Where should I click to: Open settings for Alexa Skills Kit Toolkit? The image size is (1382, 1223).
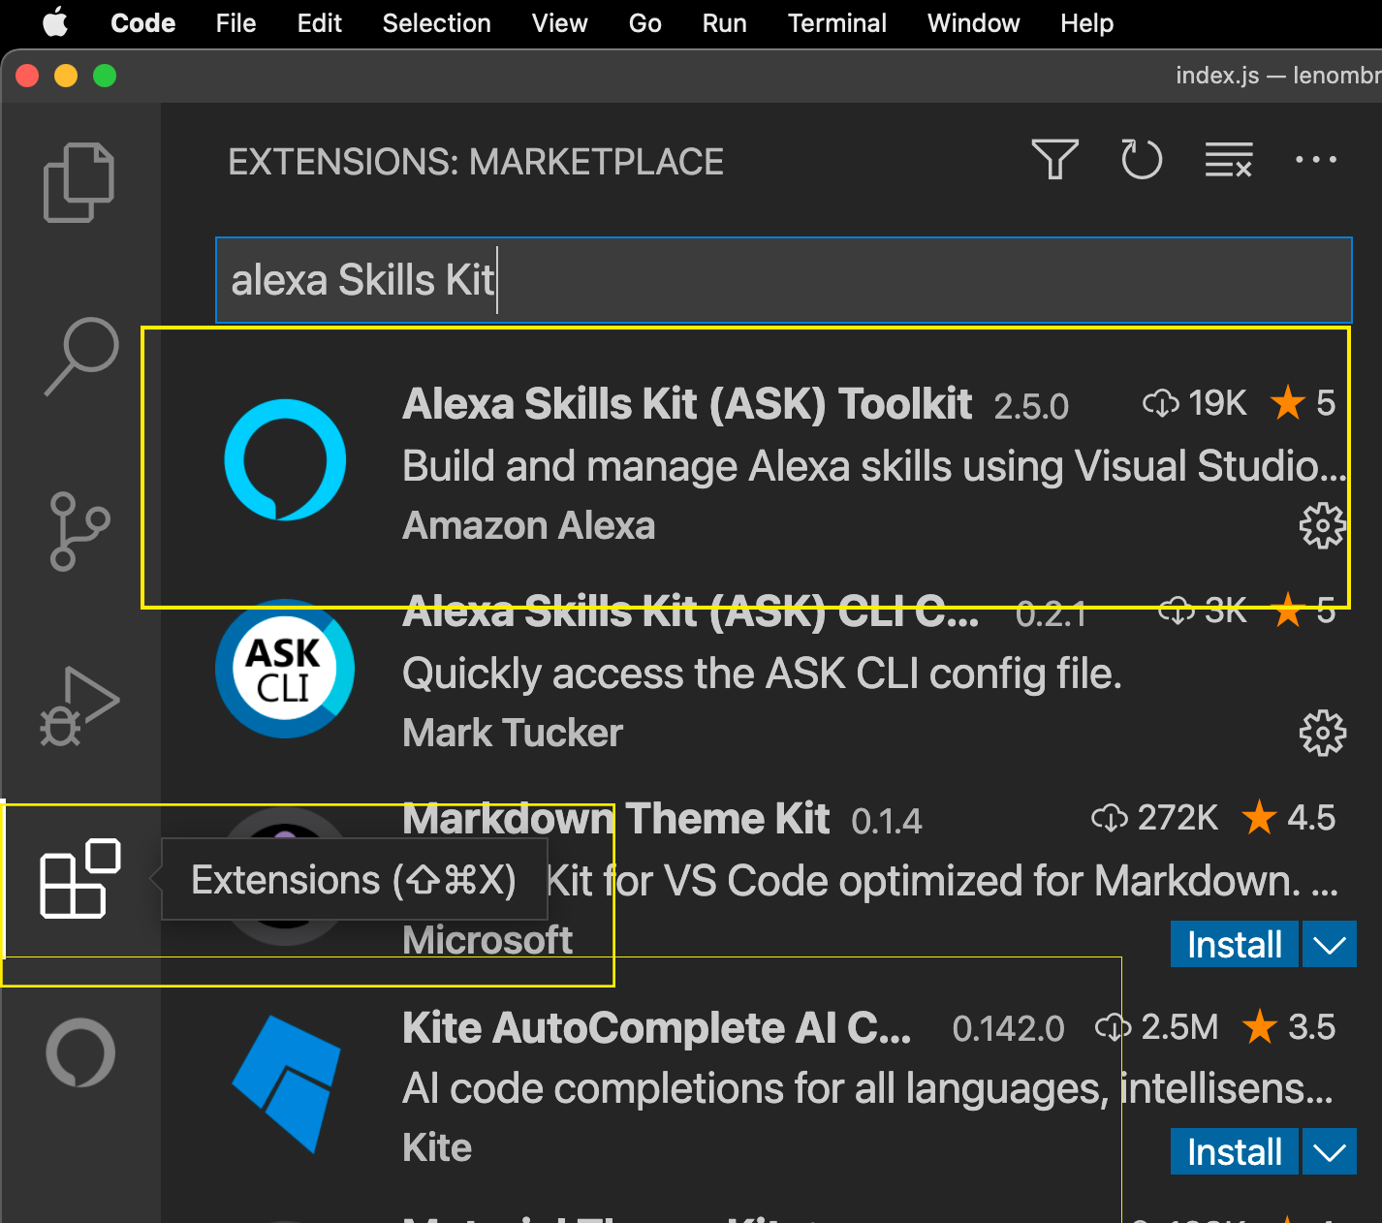1322,526
